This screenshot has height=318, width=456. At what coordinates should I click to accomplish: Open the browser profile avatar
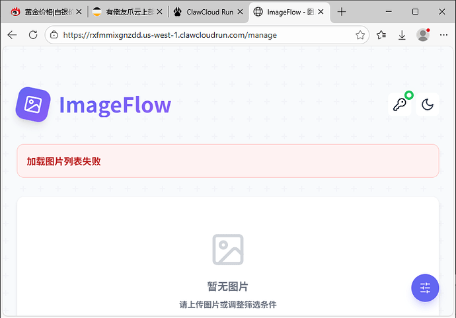[423, 35]
